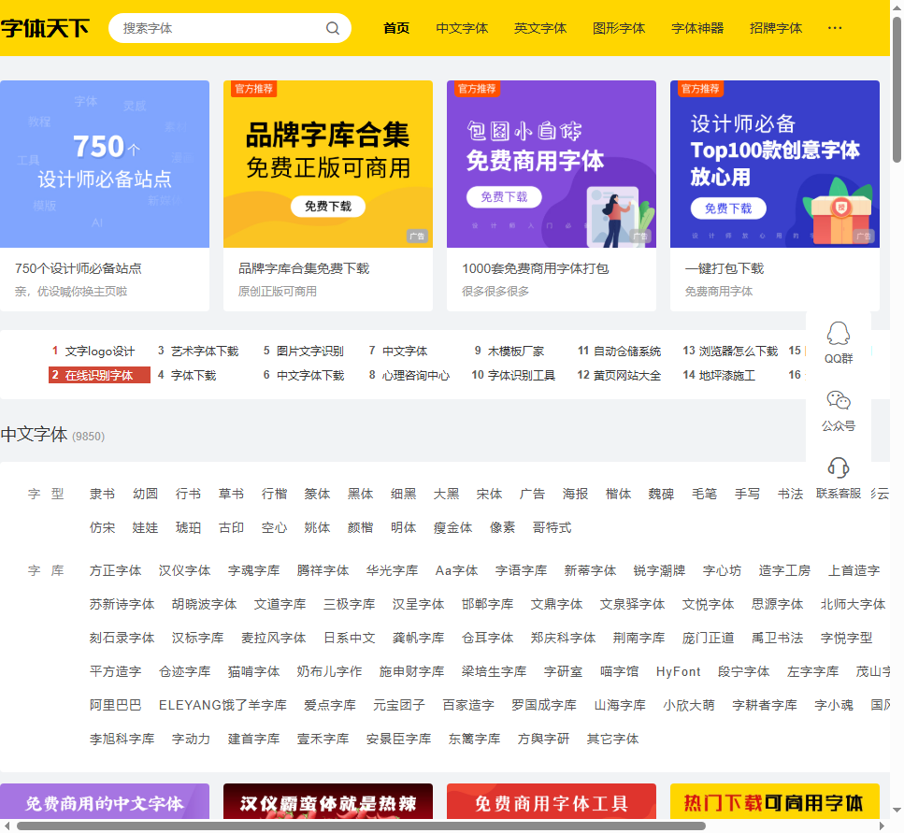Open the 招牌字体 nav menu
The image size is (904, 833).
[x=775, y=28]
